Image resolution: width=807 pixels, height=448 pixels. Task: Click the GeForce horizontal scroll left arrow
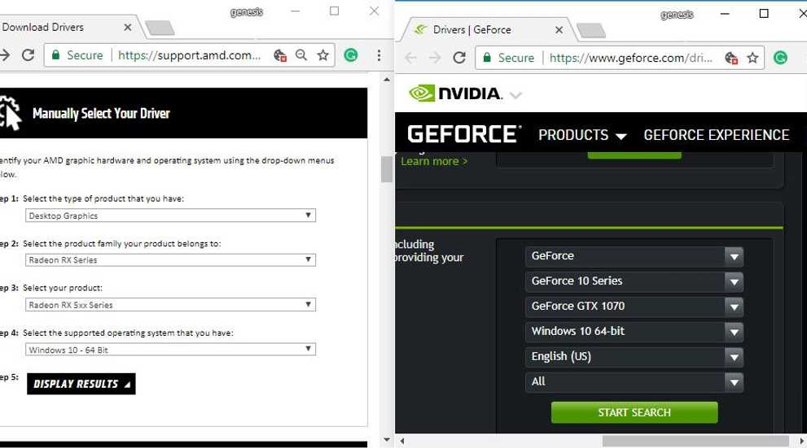coord(402,441)
